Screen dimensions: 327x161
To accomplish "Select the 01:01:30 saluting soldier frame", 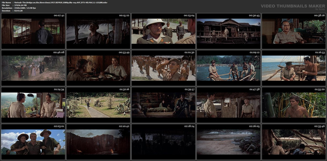I will tap(163, 68).
